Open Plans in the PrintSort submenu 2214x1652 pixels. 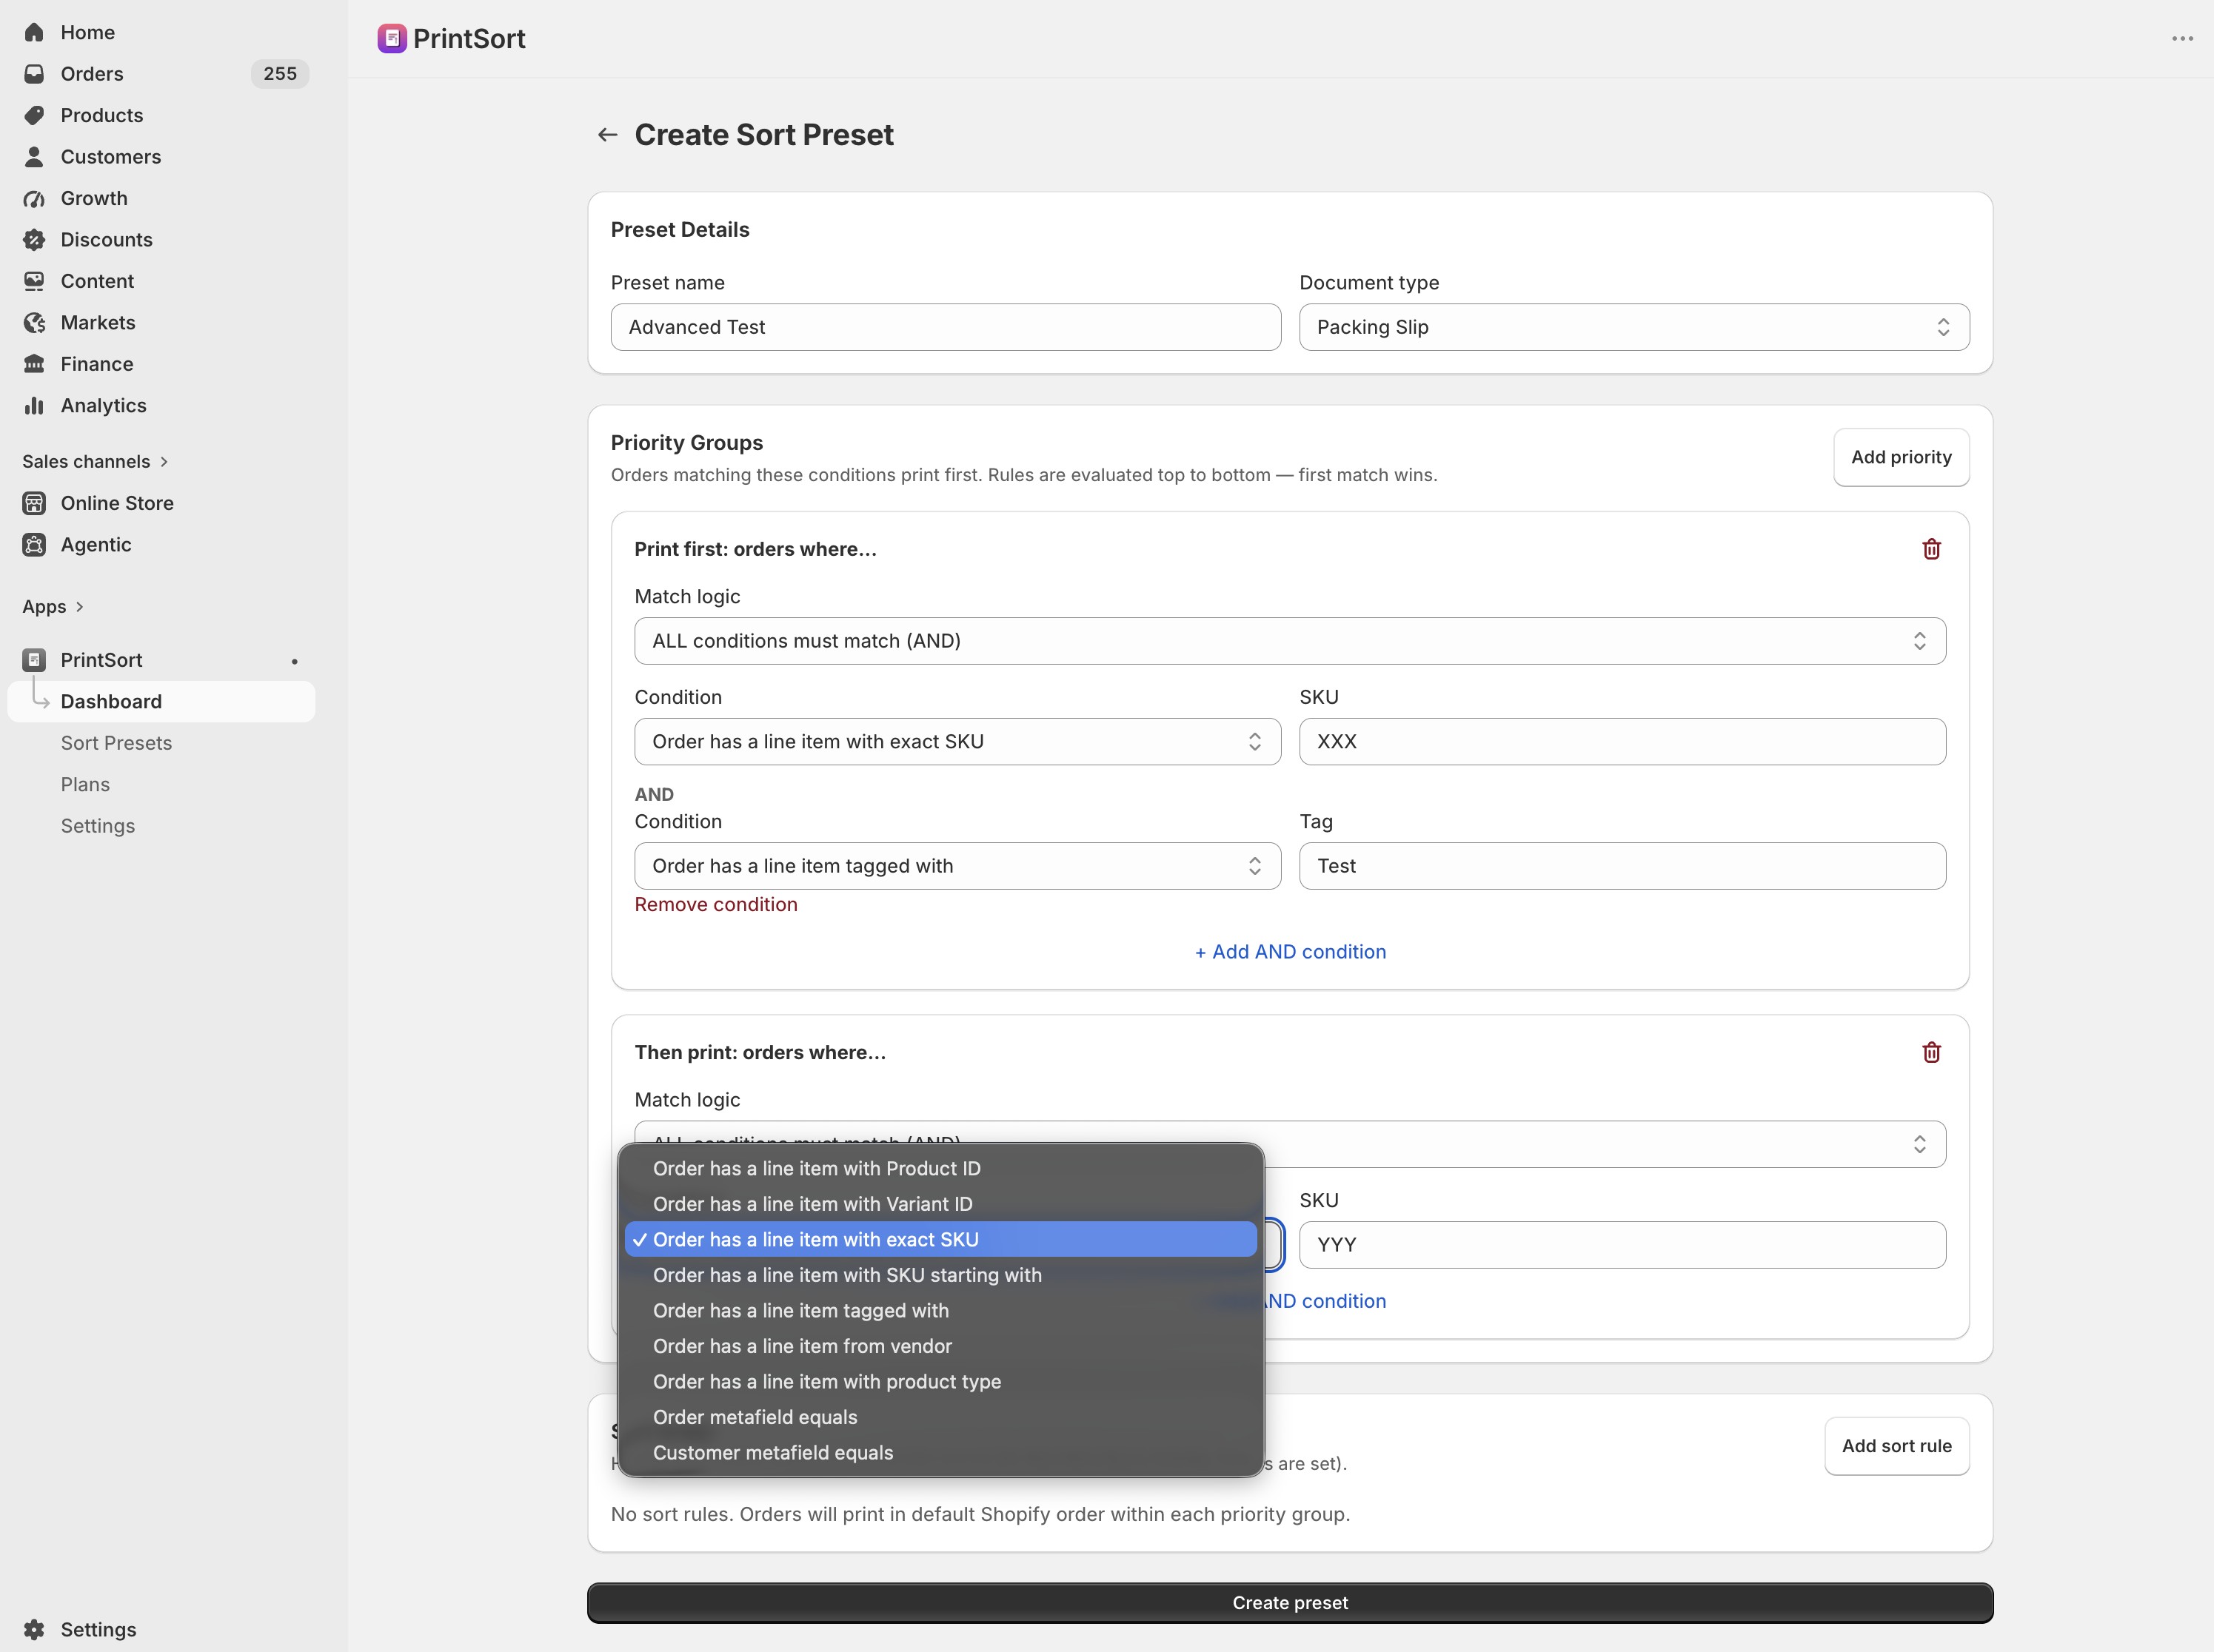pyautogui.click(x=85, y=785)
